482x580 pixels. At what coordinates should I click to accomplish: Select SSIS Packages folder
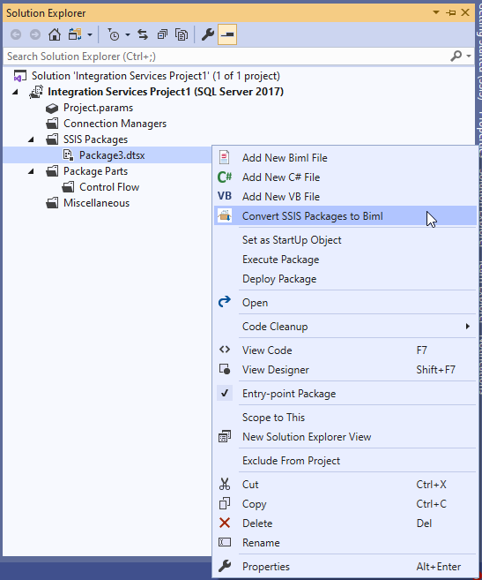pyautogui.click(x=95, y=139)
